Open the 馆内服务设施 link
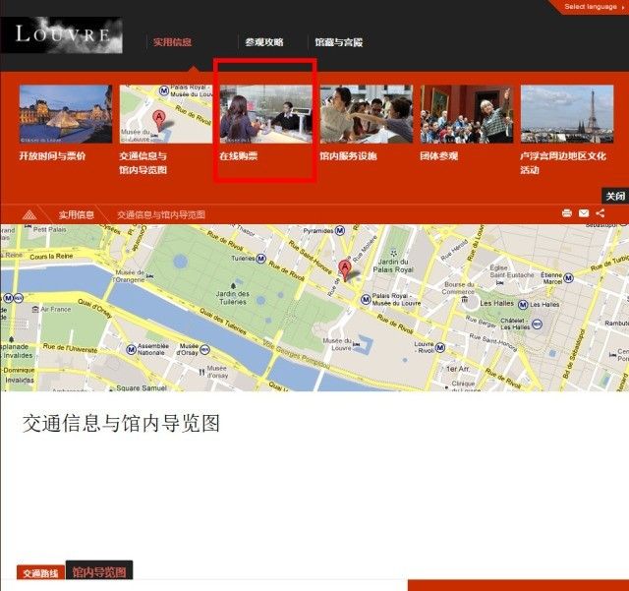 (348, 155)
